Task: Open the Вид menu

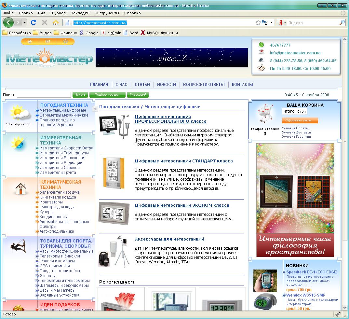Action: 42,13
